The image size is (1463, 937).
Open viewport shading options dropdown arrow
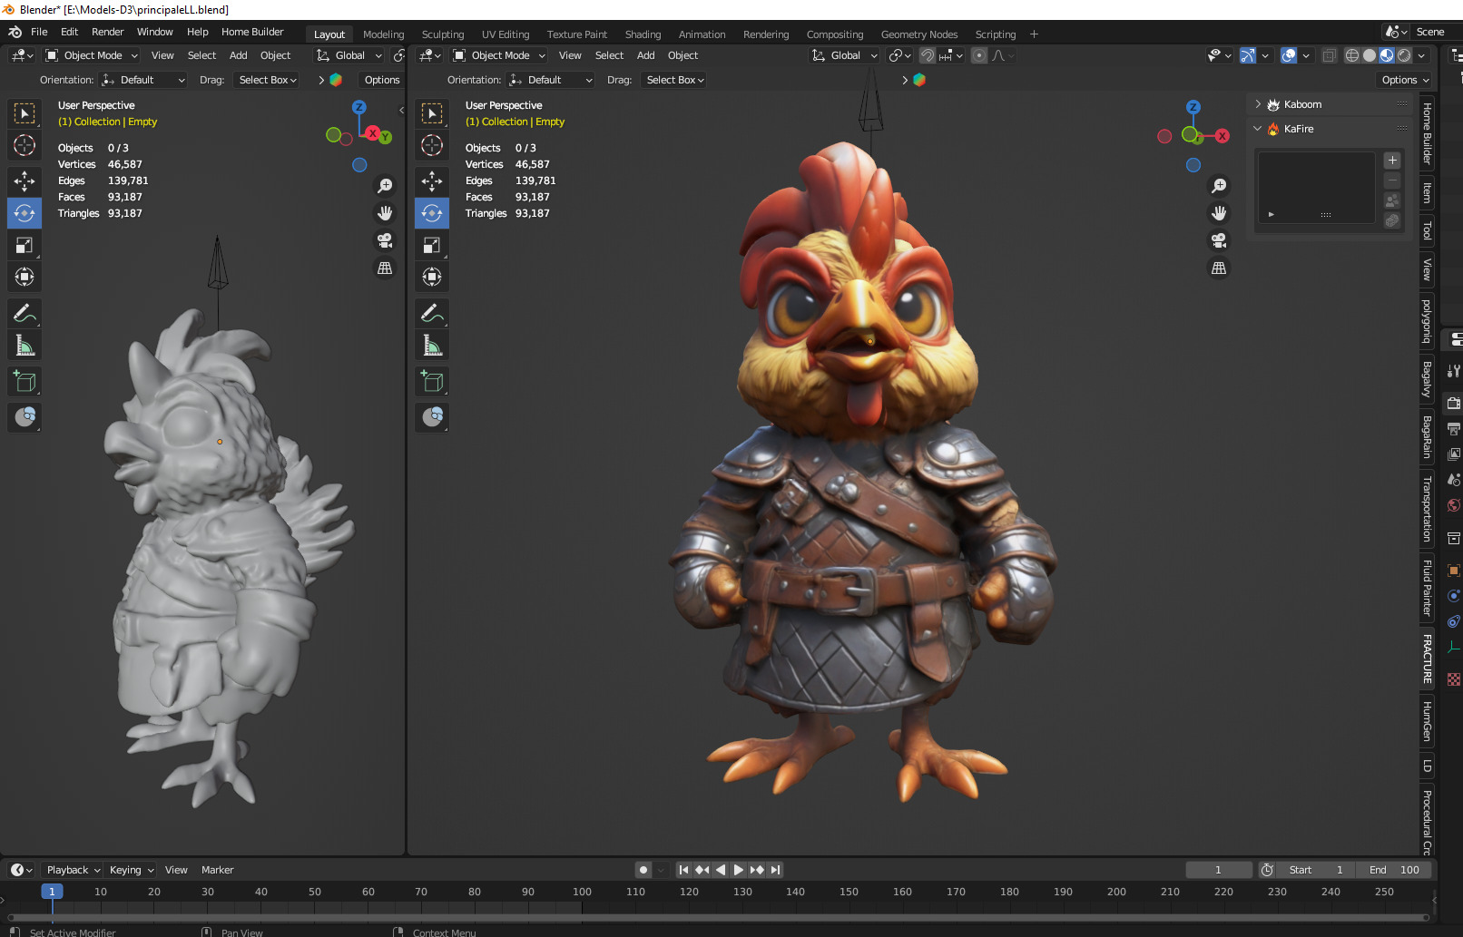pos(1421,55)
